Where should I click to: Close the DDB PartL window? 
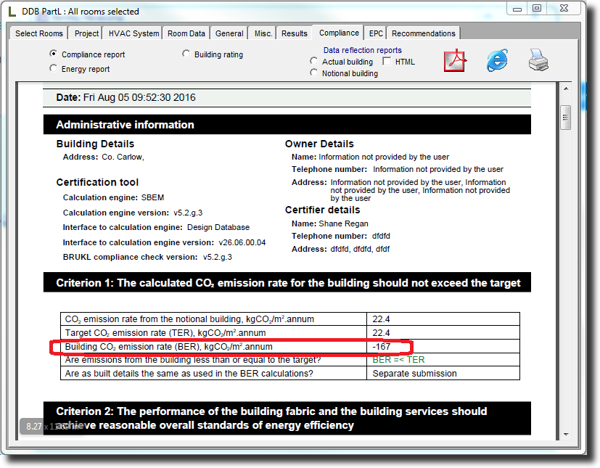click(x=564, y=9)
